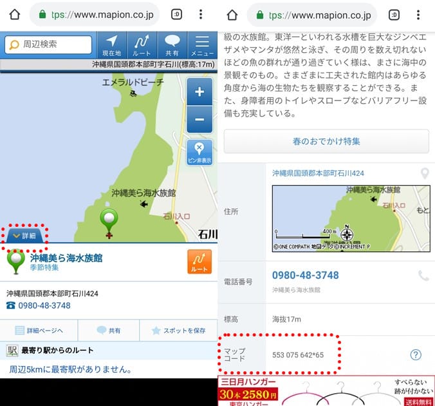Open map code help question icon
The height and width of the screenshot is (406, 435).
[x=416, y=354]
